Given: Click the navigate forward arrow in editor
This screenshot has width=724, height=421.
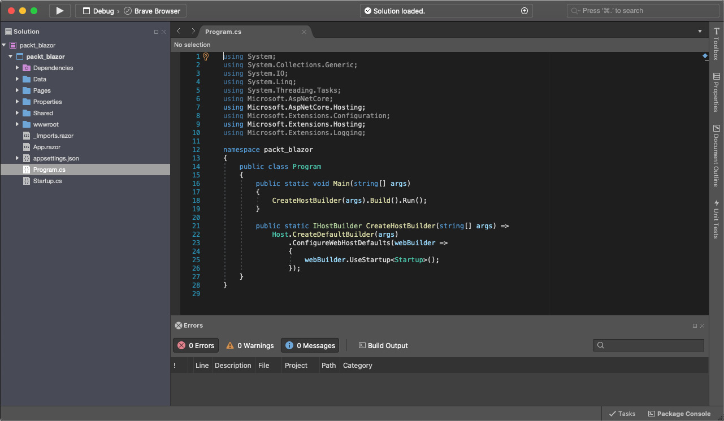Looking at the screenshot, I should click(193, 31).
